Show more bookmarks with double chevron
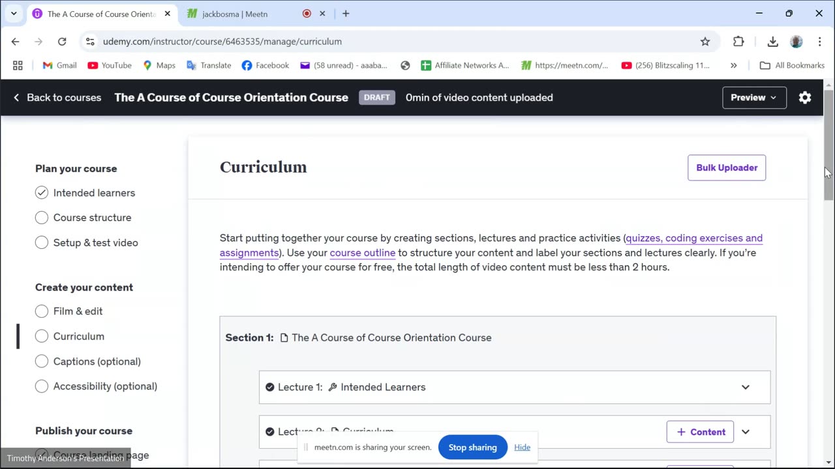 pyautogui.click(x=734, y=65)
